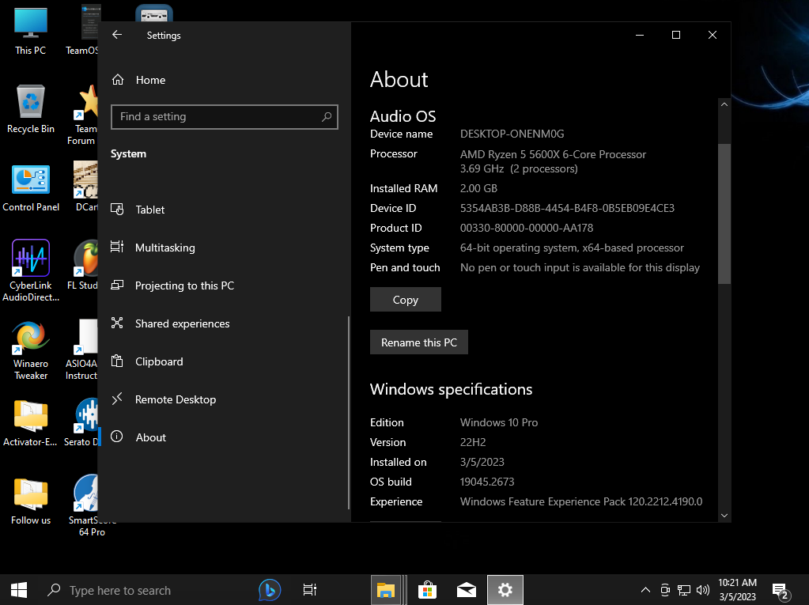The width and height of the screenshot is (809, 605).
Task: Open volume control in system tray
Action: point(703,589)
